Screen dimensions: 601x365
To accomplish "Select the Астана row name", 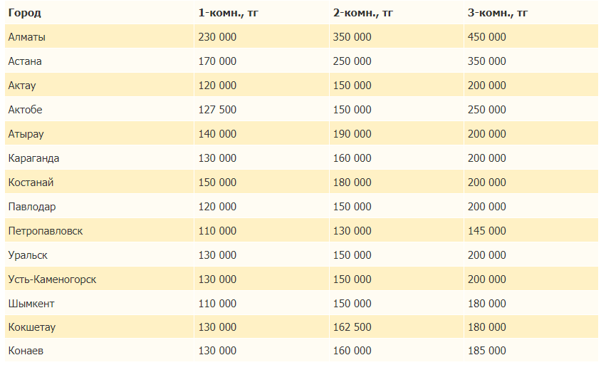I will coord(26,61).
